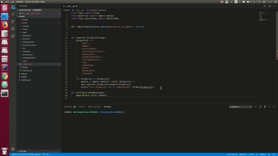Switch to the __init__.py editor tab
The image size is (278, 156).
70,6
